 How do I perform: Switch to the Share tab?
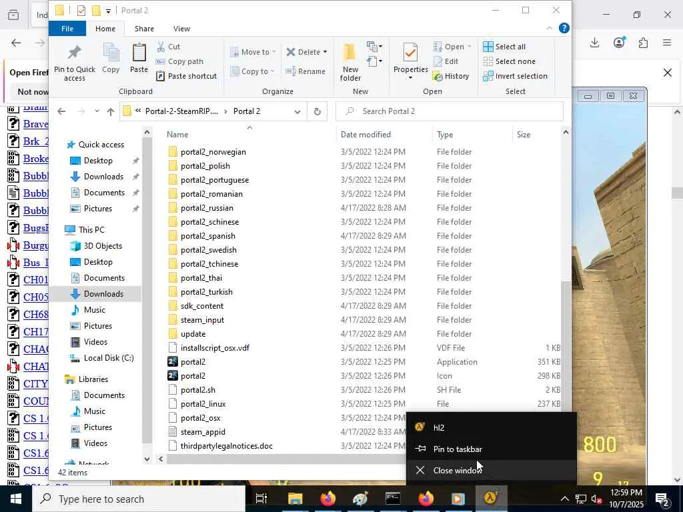pos(144,29)
